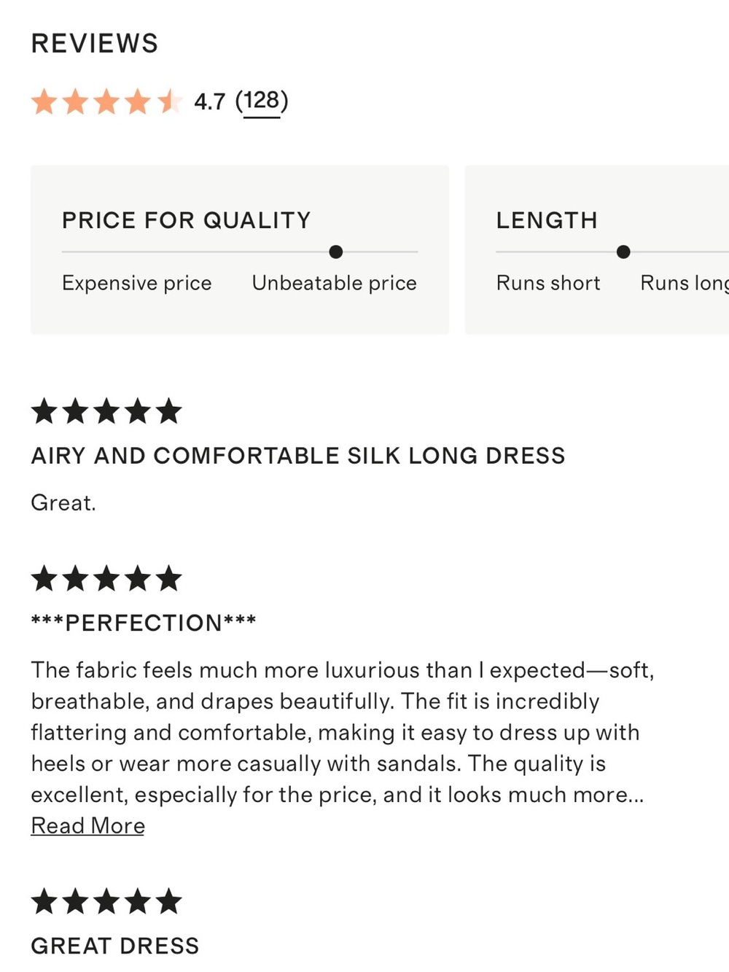729x972 pixels.
Task: Click the Great Dress review title
Action: [x=115, y=946]
